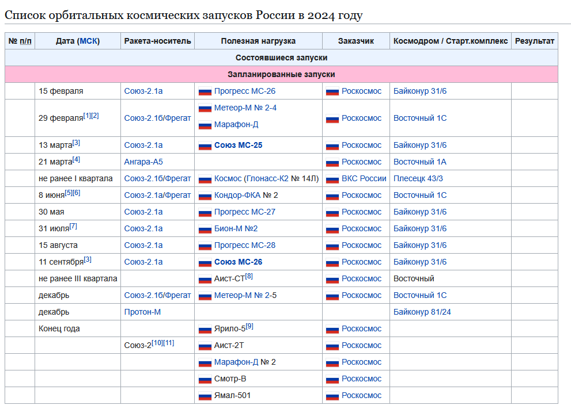Viewport: 571px width, 409px height.
Task: Select the Ракета-носитель column header
Action: pyautogui.click(x=158, y=41)
